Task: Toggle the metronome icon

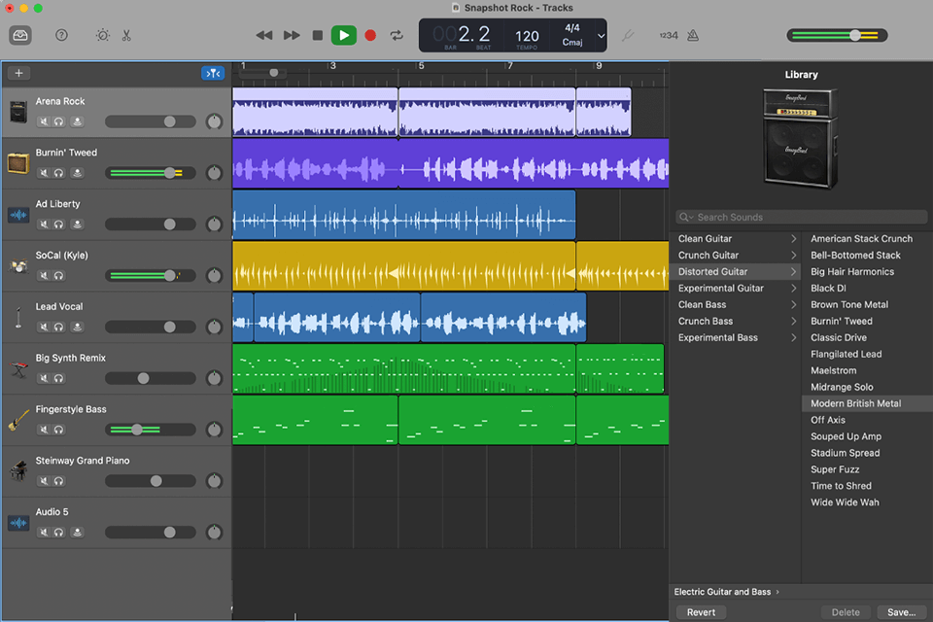Action: (692, 35)
